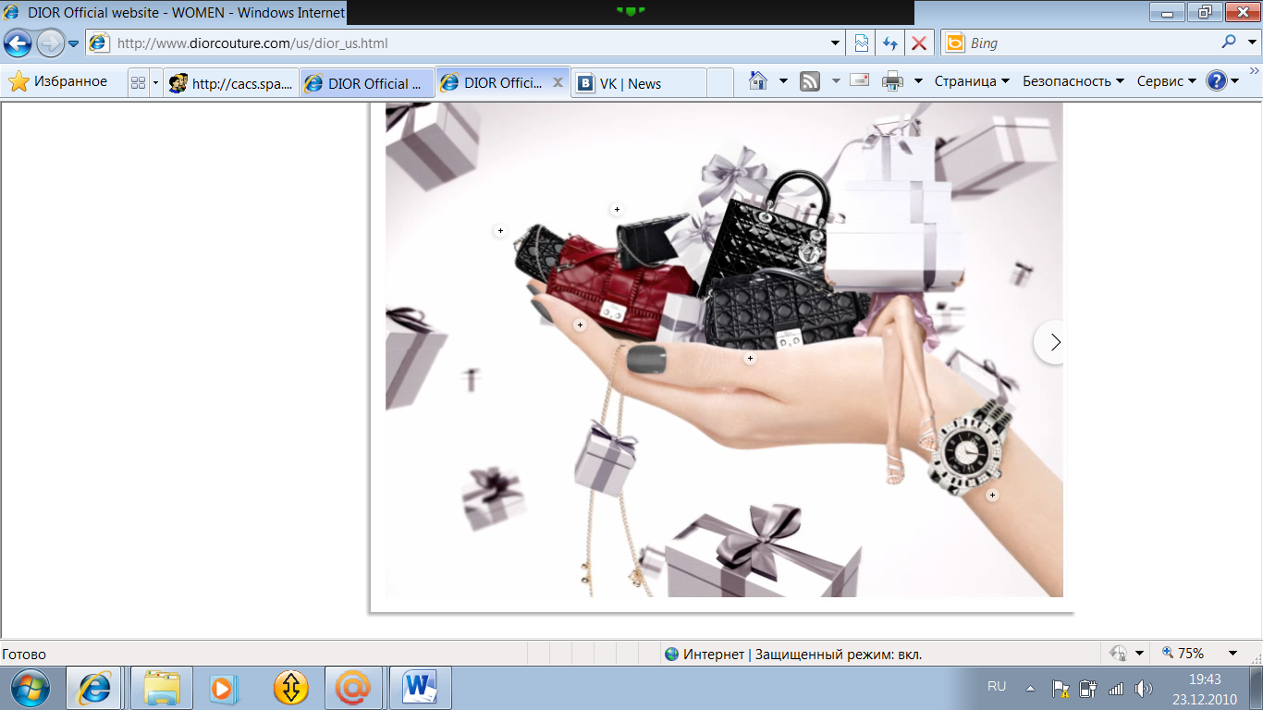1263x710 pixels.
Task: Open the Action Center flag icon
Action: 1061,689
